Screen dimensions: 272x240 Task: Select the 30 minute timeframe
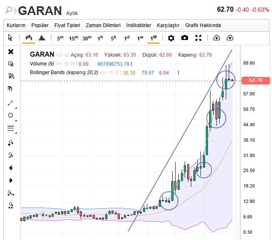click(x=87, y=38)
